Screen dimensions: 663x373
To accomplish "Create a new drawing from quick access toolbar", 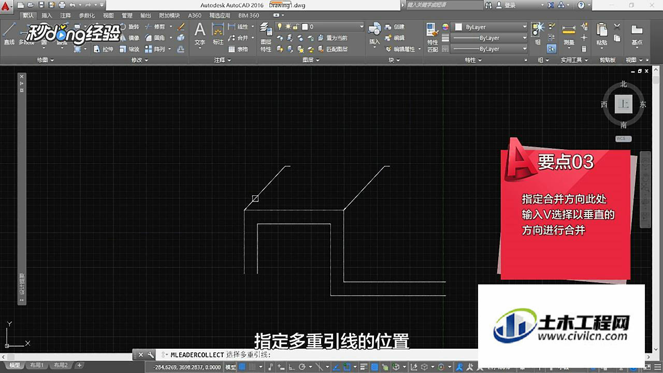I will pyautogui.click(x=21, y=5).
